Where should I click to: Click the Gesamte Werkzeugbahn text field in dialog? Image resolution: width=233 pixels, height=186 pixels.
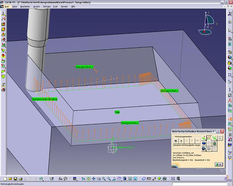click(x=187, y=145)
